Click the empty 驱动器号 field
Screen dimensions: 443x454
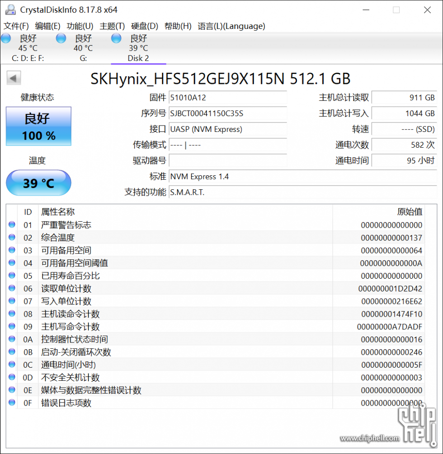pyautogui.click(x=228, y=160)
